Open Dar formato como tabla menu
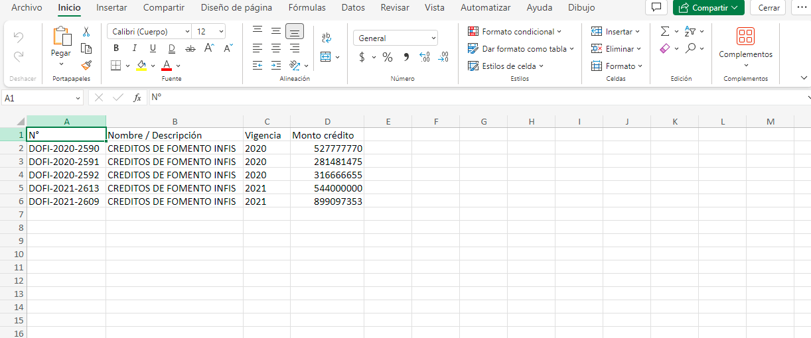This screenshot has width=811, height=338. point(520,48)
